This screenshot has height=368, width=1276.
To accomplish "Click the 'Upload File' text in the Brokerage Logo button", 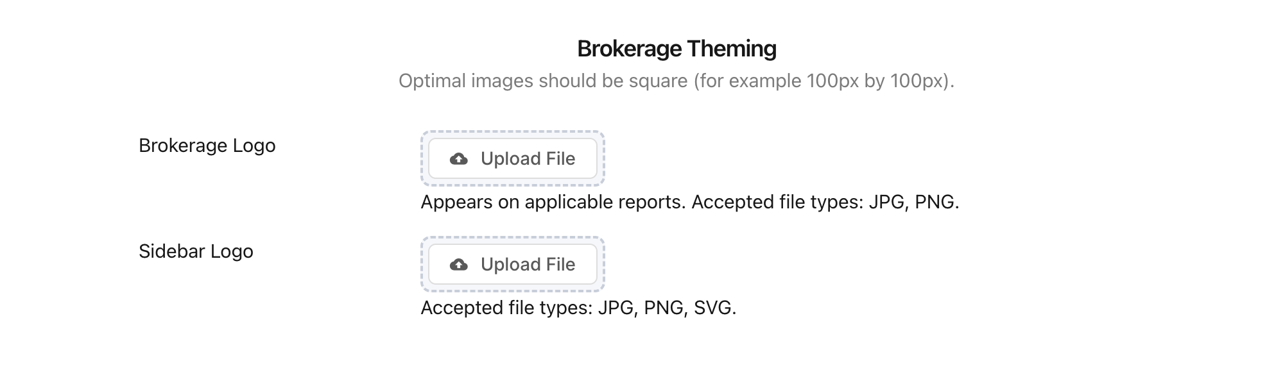I will (528, 159).
